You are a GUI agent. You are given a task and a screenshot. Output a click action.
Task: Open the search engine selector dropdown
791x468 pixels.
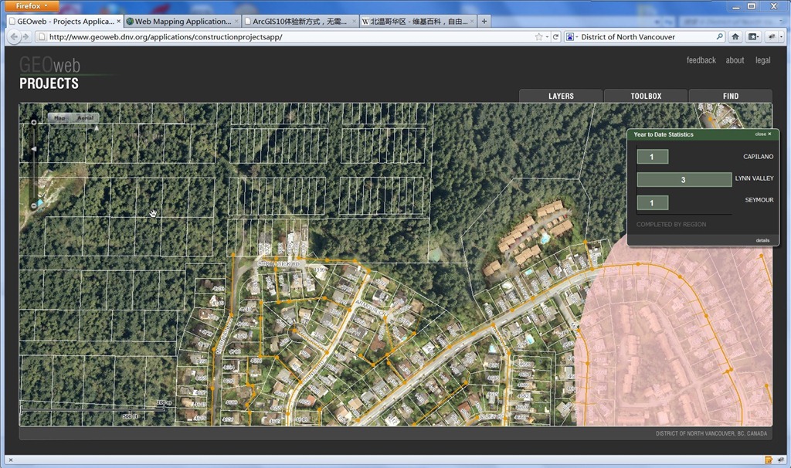tap(571, 36)
